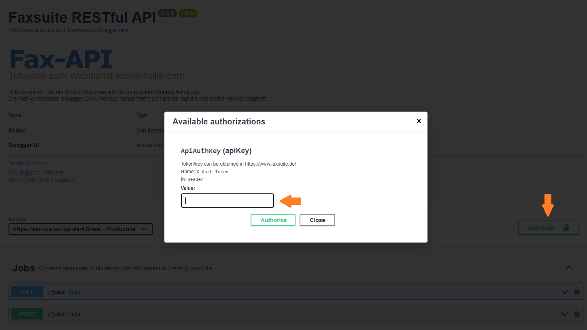Click the Close button in dialog
Screen dimensions: 587x330
317,220
